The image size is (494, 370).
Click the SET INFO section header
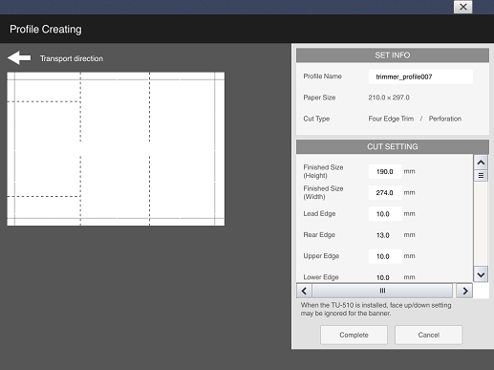[393, 55]
